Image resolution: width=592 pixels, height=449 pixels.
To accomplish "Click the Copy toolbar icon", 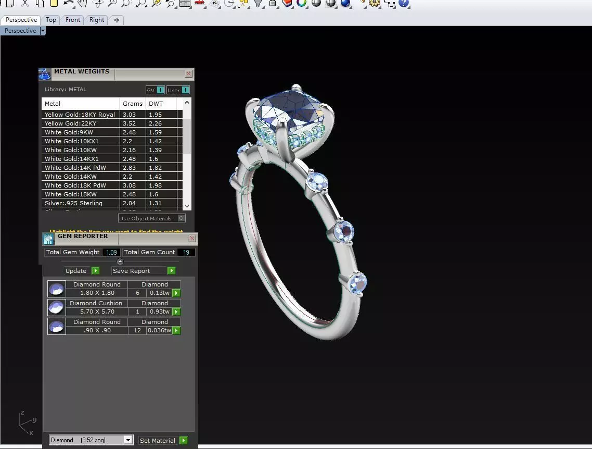I will (x=40, y=4).
